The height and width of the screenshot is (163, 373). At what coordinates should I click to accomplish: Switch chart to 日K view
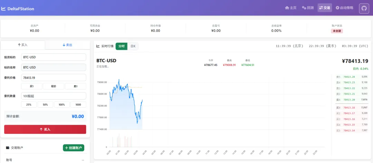tap(133, 46)
